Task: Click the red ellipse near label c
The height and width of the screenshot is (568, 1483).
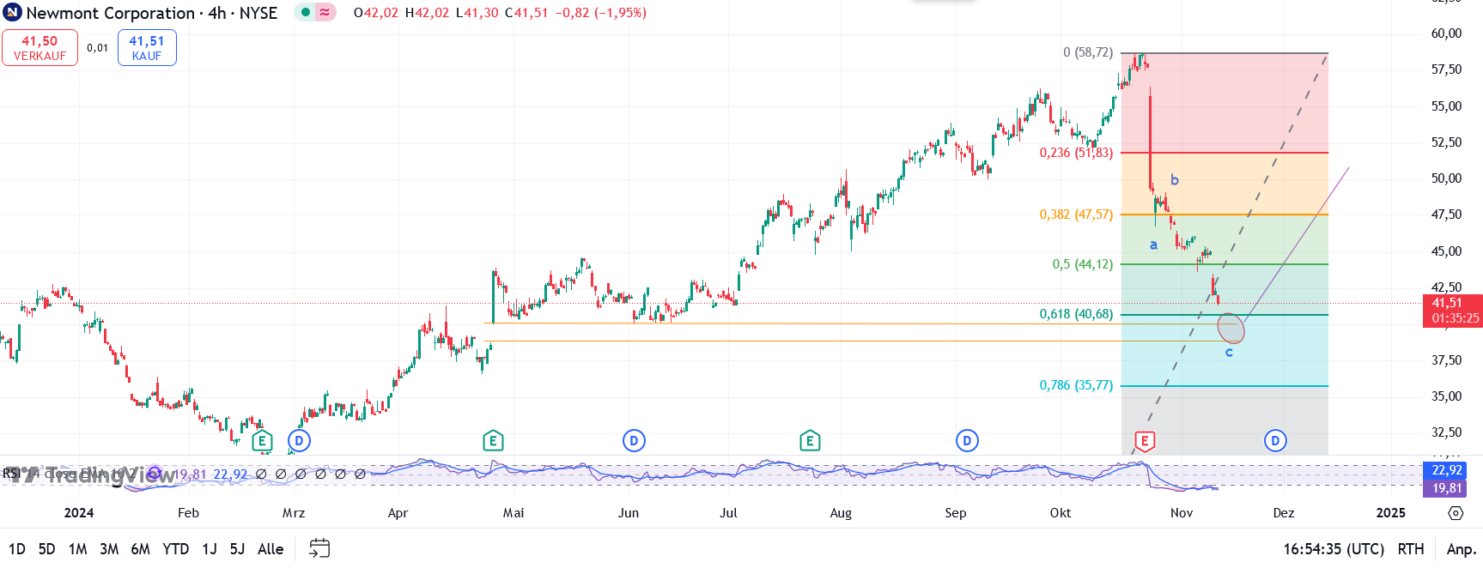Action: (x=1231, y=328)
